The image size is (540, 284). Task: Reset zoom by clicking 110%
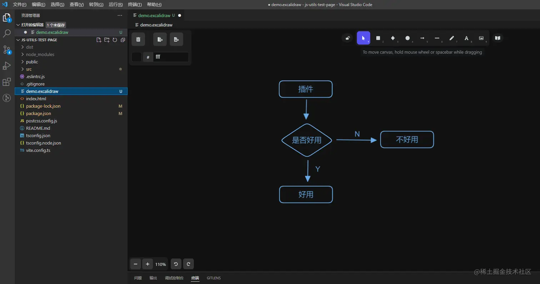pos(160,264)
